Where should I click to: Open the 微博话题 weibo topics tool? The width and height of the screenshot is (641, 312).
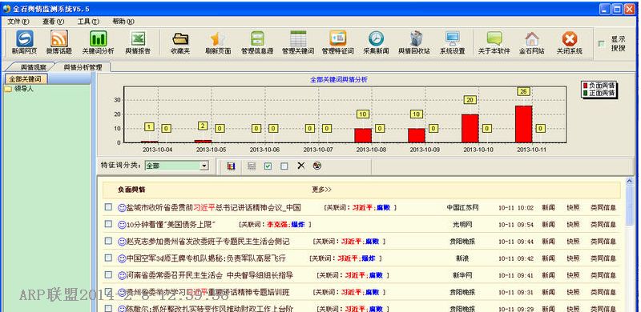pos(58,42)
